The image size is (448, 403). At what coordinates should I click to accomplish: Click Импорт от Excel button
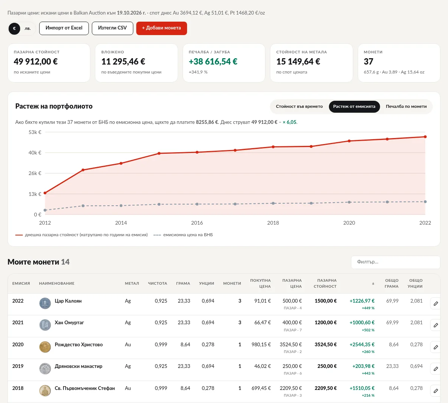point(64,28)
